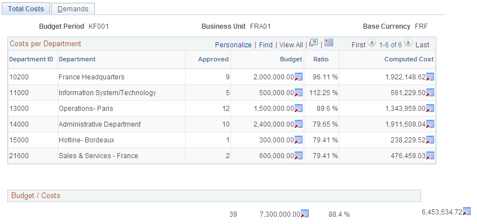Click the Last navigation link
Screen dimensions: 477x224
pos(422,45)
